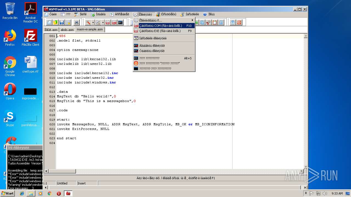Viewport: 351px width, 197px height.
Task: Open the Opera desktop icon
Action: (10, 91)
